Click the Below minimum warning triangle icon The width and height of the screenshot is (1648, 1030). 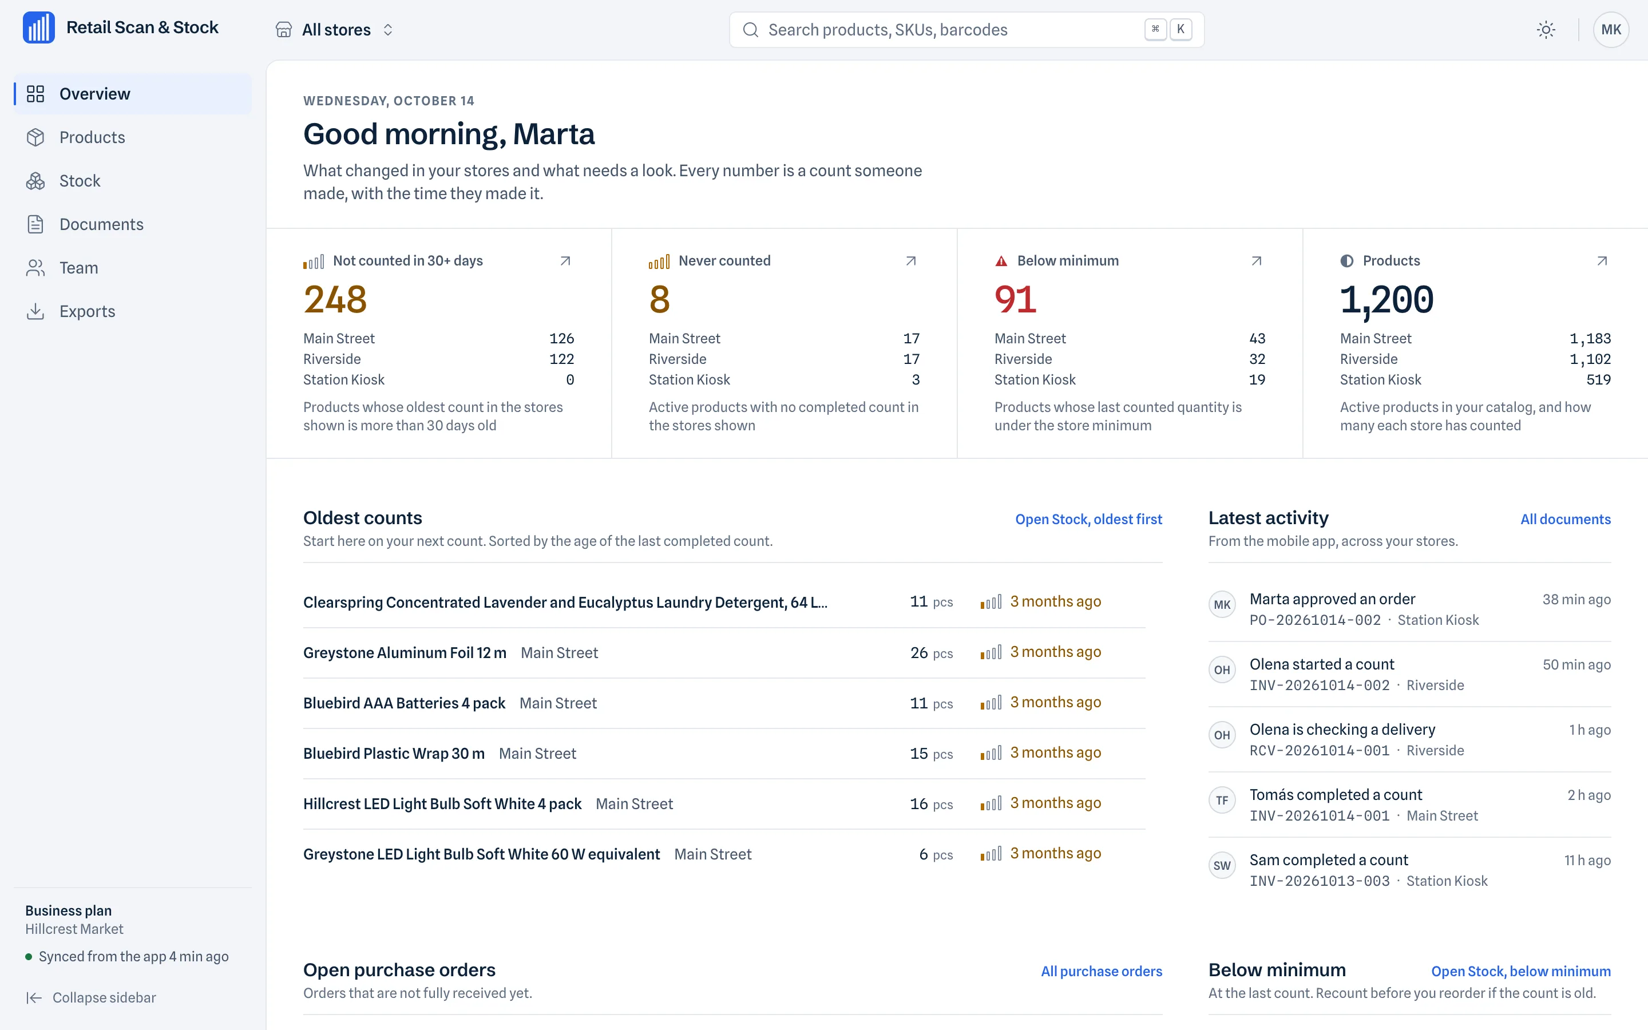pos(1001,261)
